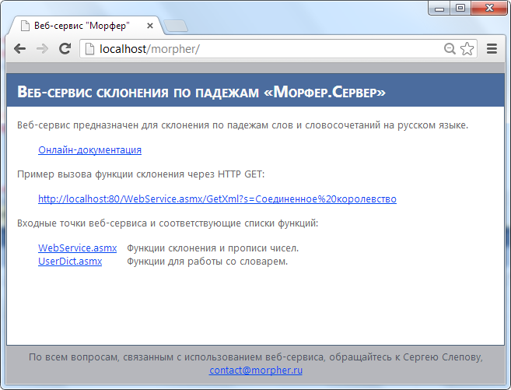Click text "Входные точки веб-сервиса и соответствующие списки функций:"

(x=167, y=223)
